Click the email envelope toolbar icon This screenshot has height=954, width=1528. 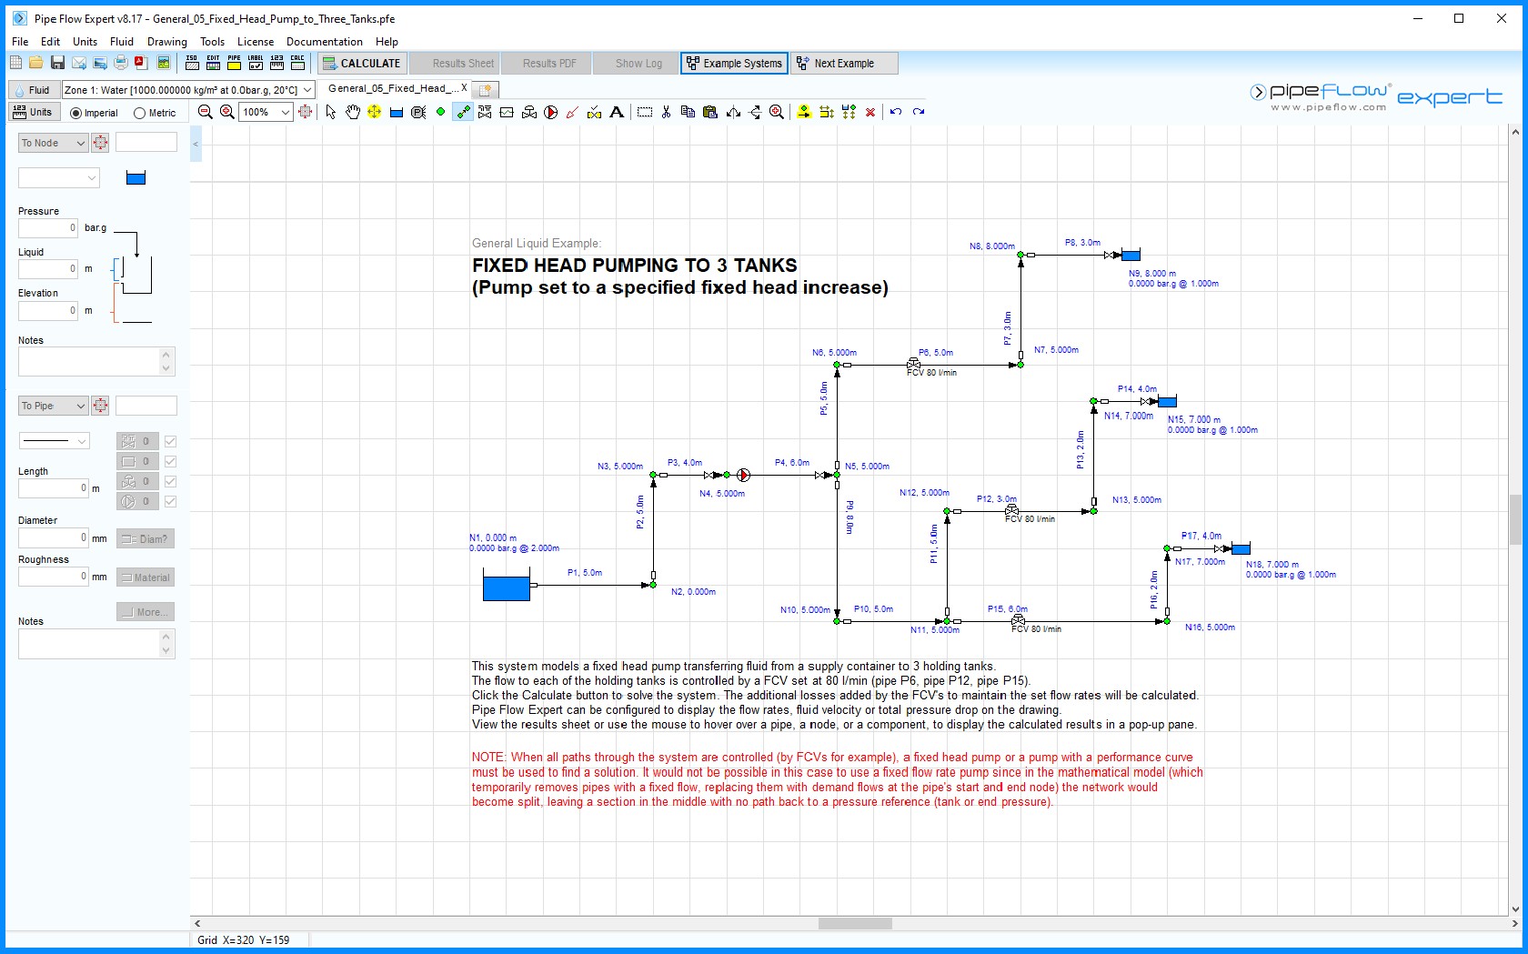click(x=79, y=63)
